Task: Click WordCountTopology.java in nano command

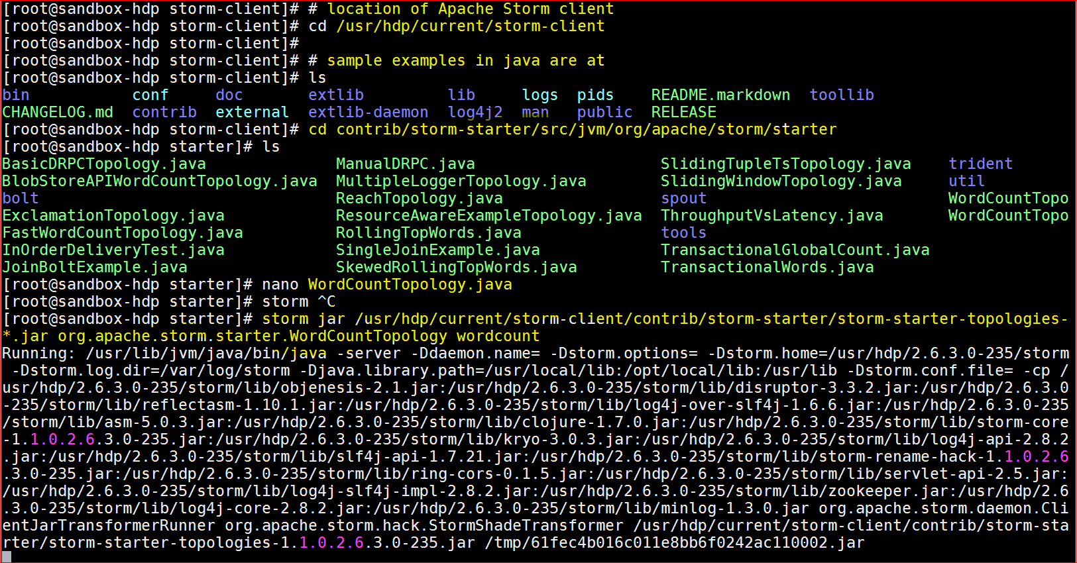Action: [410, 284]
